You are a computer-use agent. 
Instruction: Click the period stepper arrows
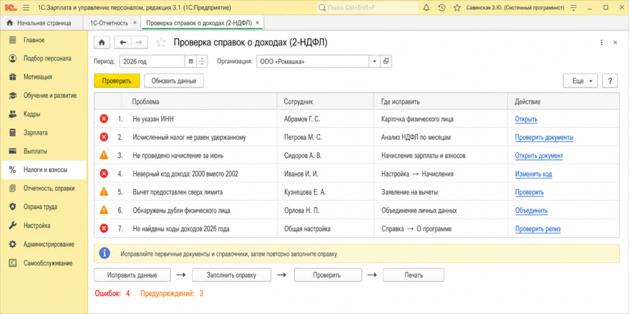pos(202,62)
